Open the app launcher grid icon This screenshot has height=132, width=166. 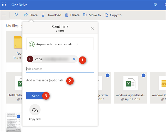(x=4, y=5)
